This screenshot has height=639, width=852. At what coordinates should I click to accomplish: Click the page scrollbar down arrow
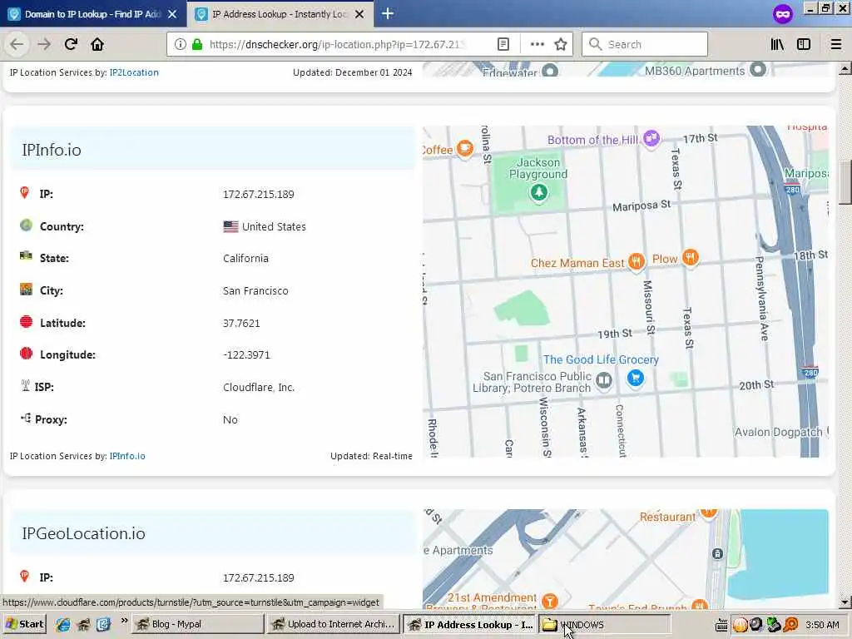point(845,602)
